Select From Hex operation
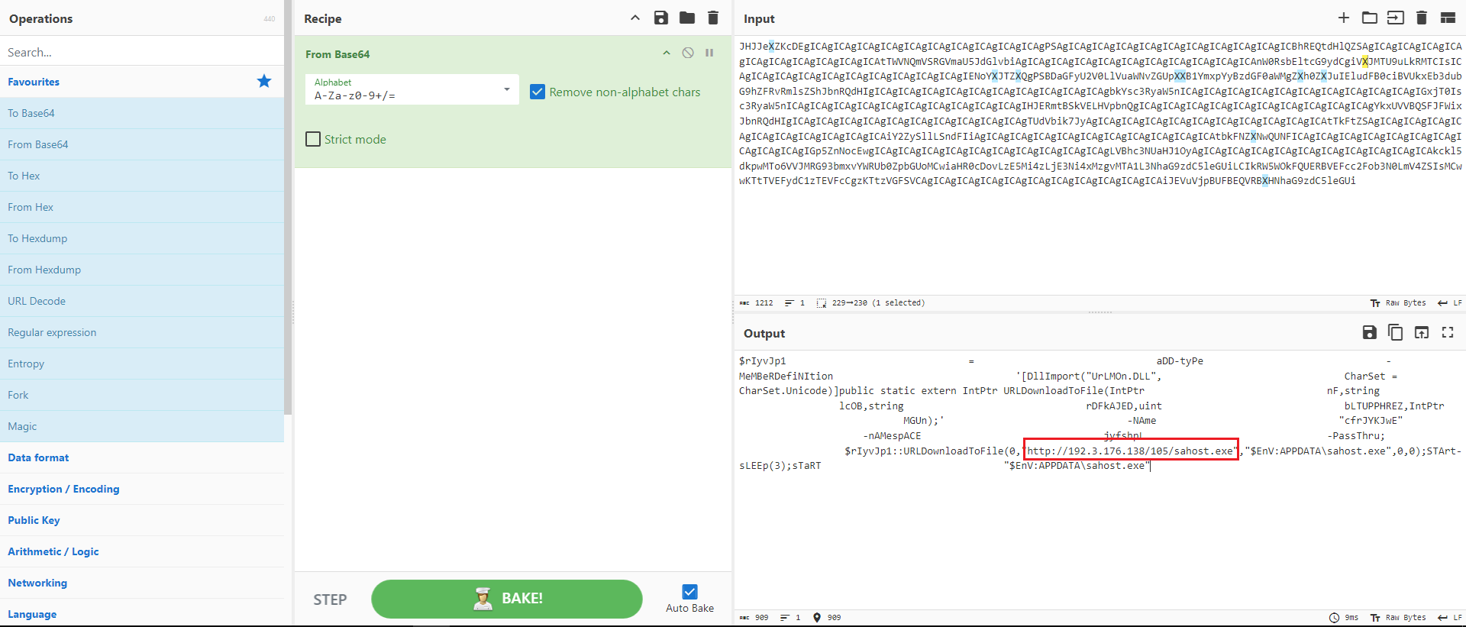Viewport: 1466px width, 627px height. (x=142, y=207)
